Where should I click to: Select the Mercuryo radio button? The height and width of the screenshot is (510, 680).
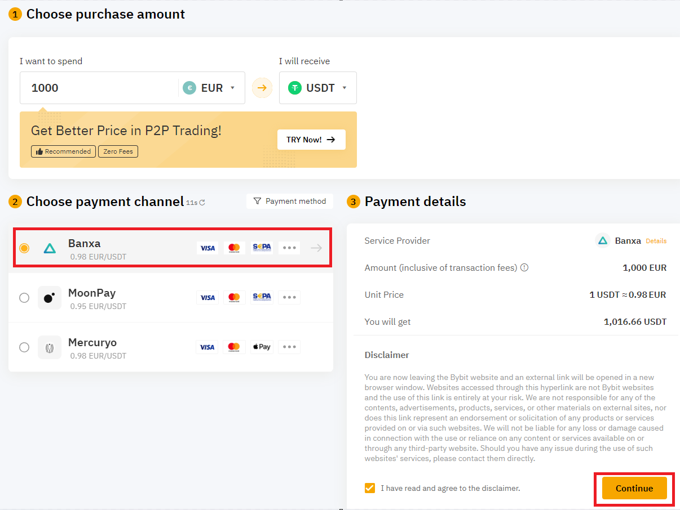tap(24, 347)
